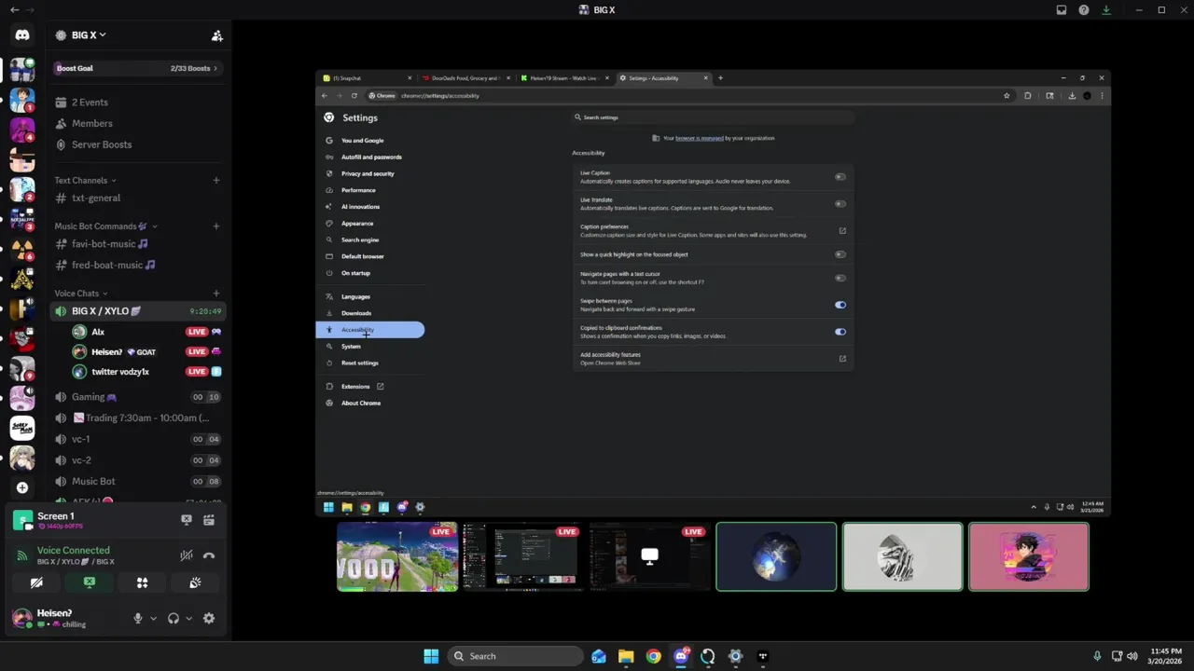
Task: Join the Gaming voice channel
Action: pyautogui.click(x=136, y=397)
